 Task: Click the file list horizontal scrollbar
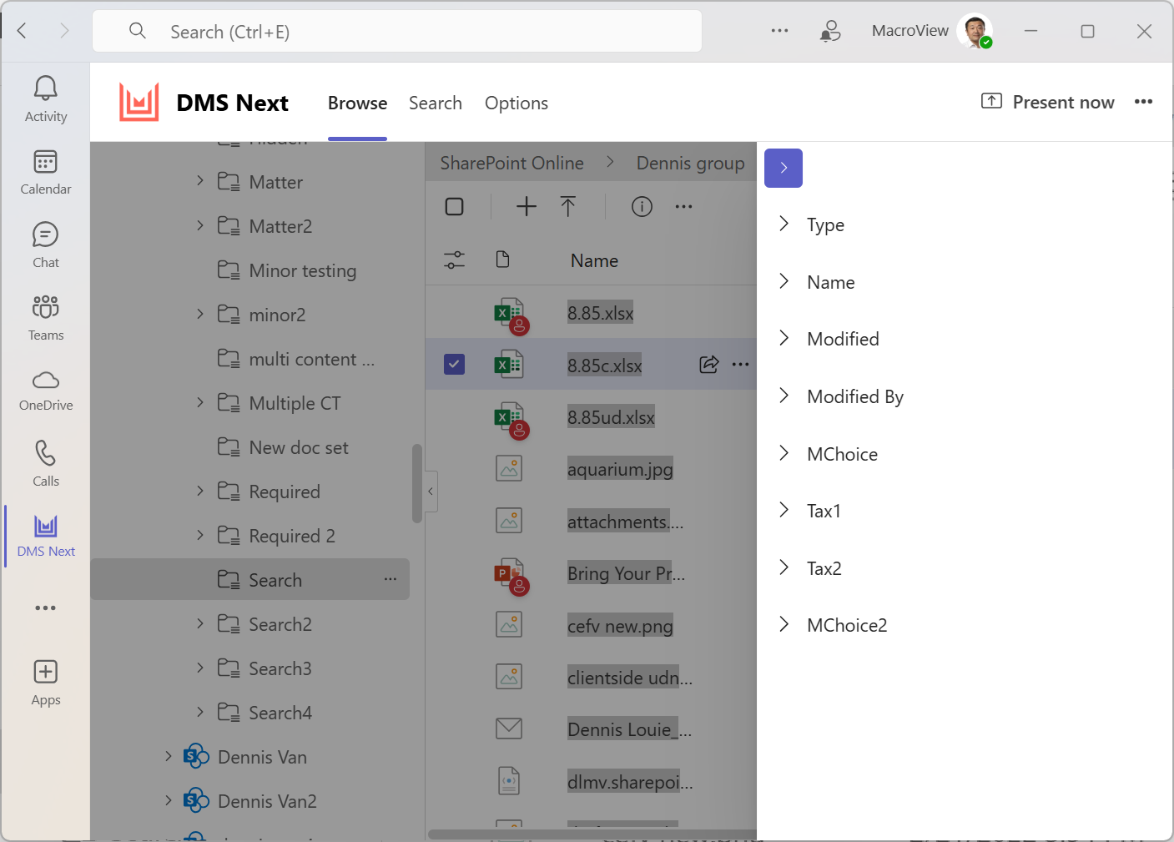pyautogui.click(x=592, y=834)
